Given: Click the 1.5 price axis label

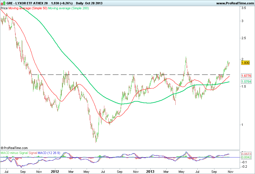Looking at the screenshot, I should 244,86.
